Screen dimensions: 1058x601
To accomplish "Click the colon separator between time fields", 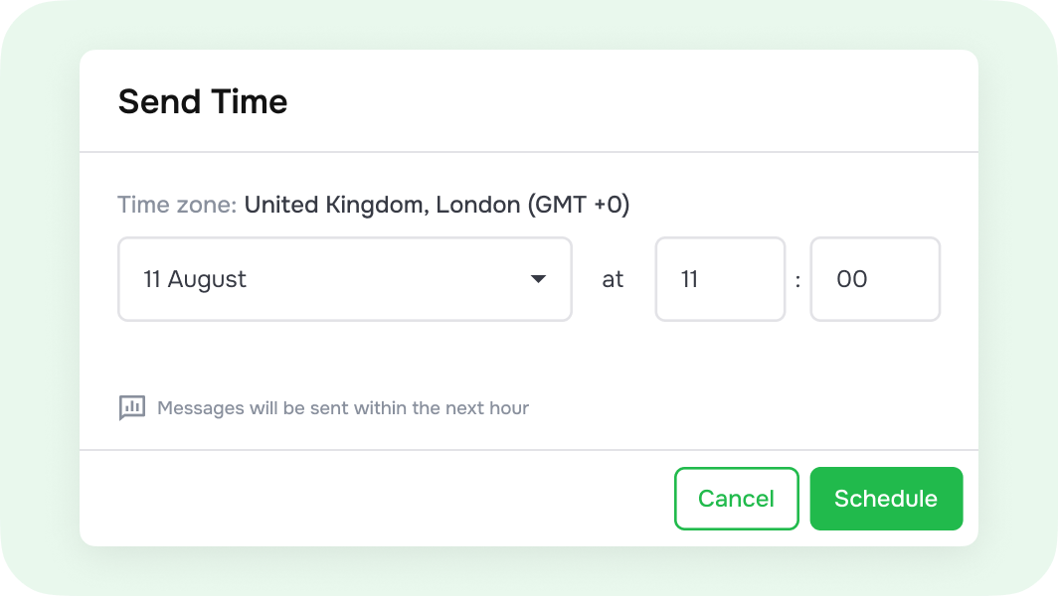I will (x=797, y=280).
